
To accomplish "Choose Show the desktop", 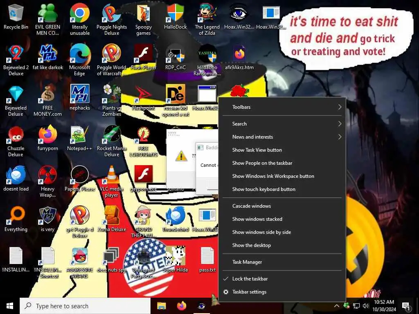I will coord(282,245).
